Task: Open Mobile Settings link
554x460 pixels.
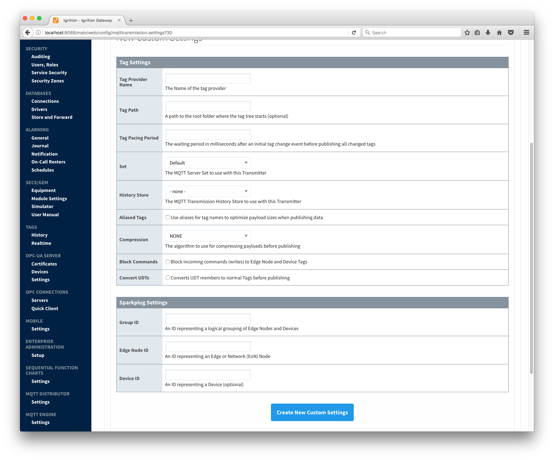Action: tap(40, 329)
